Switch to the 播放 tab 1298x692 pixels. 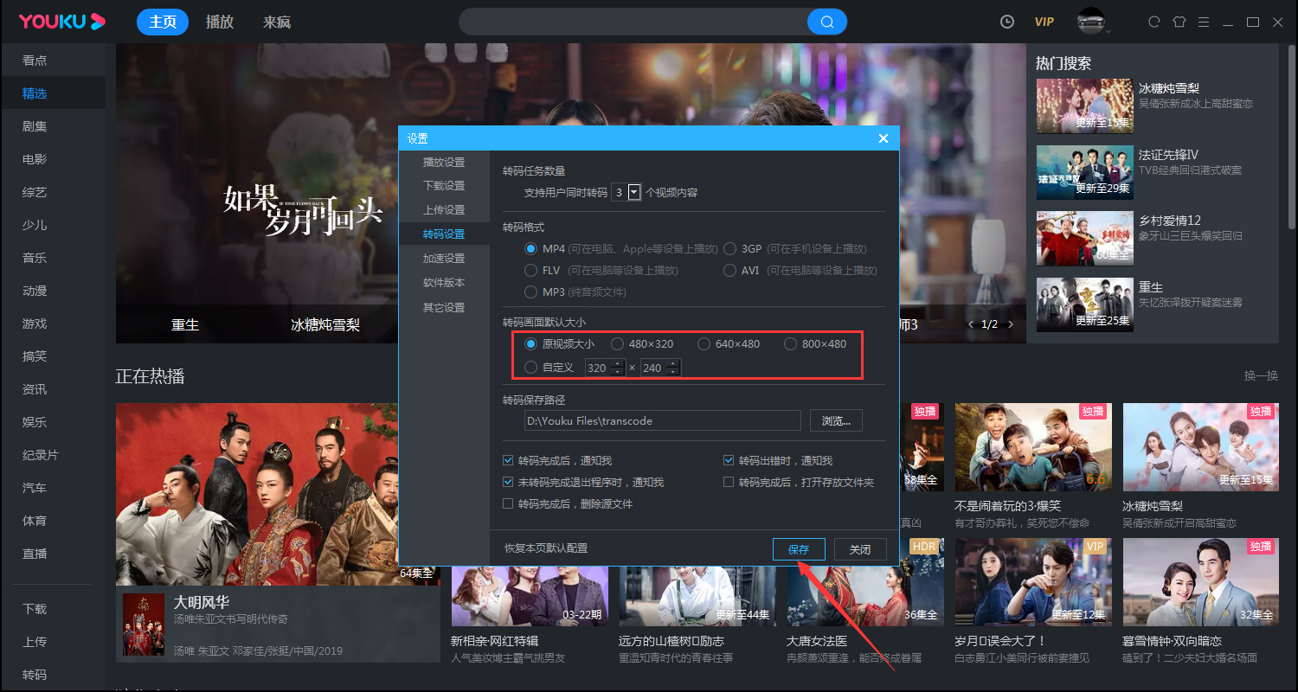[x=219, y=22]
